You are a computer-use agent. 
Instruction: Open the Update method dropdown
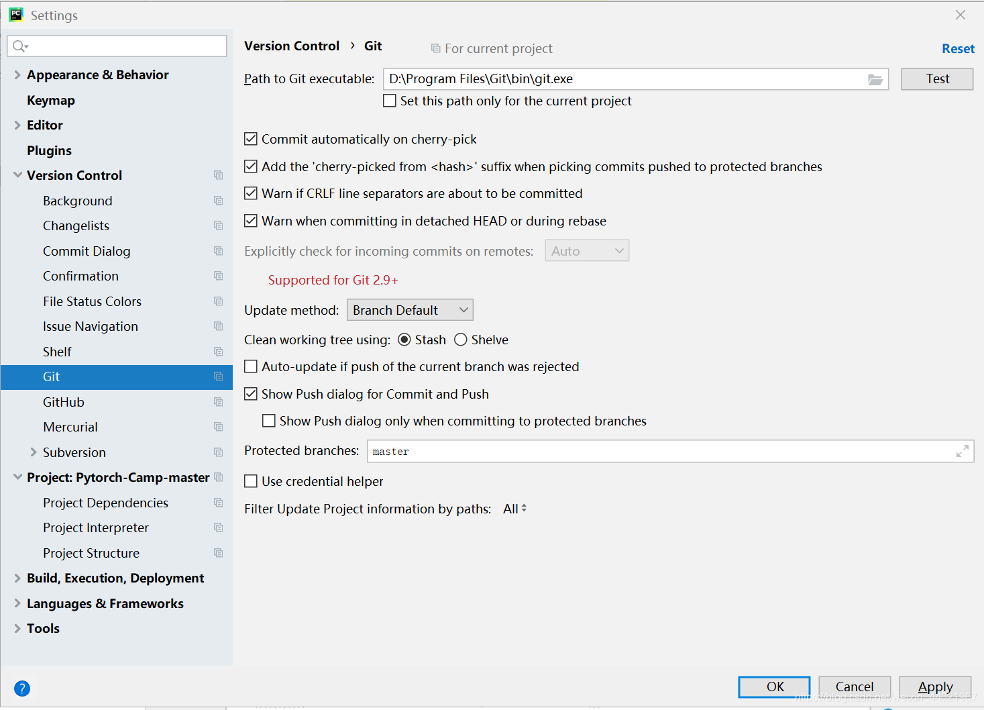(409, 309)
